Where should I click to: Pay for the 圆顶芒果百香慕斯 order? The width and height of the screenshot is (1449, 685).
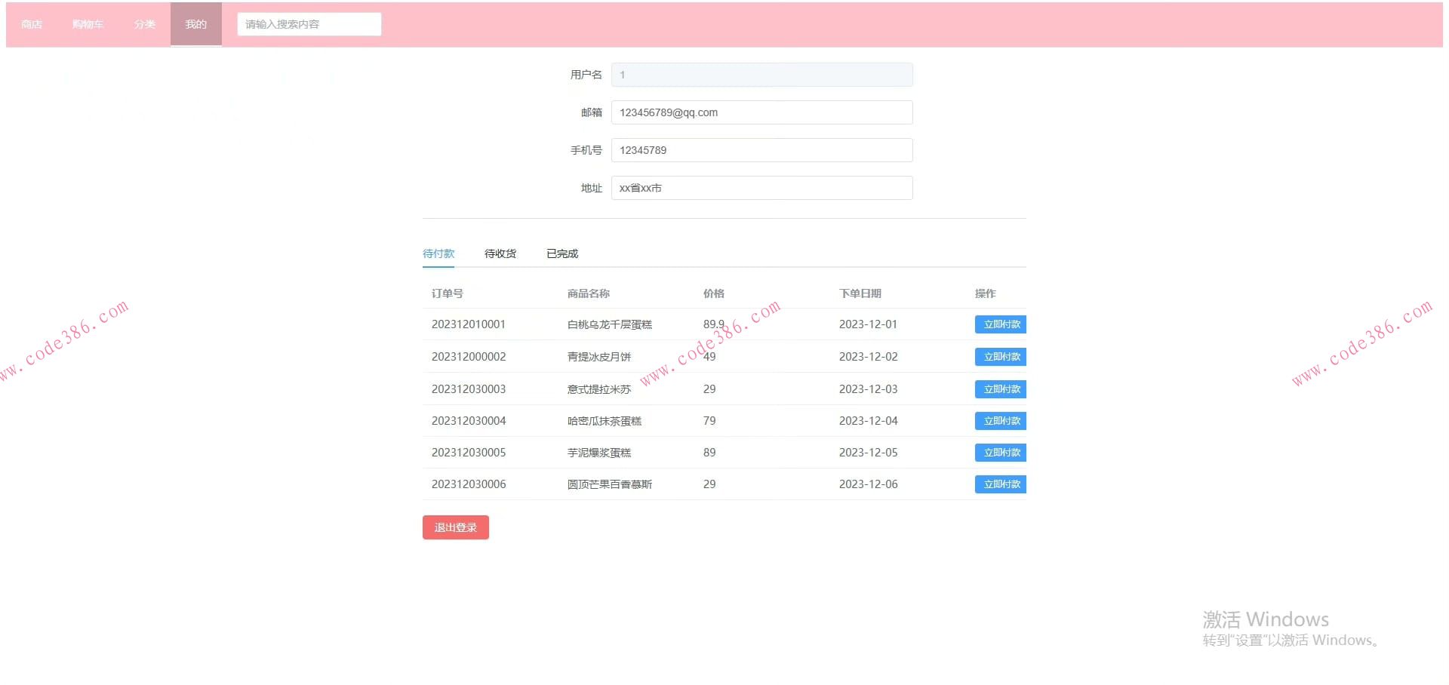coord(1000,484)
